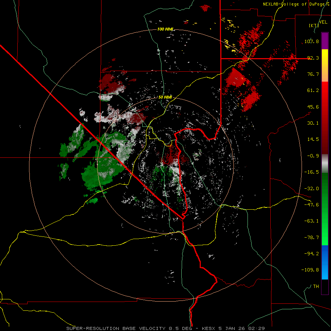Click the 30.1 velocity scale value
Screen dimensions: 331x331
[313, 123]
